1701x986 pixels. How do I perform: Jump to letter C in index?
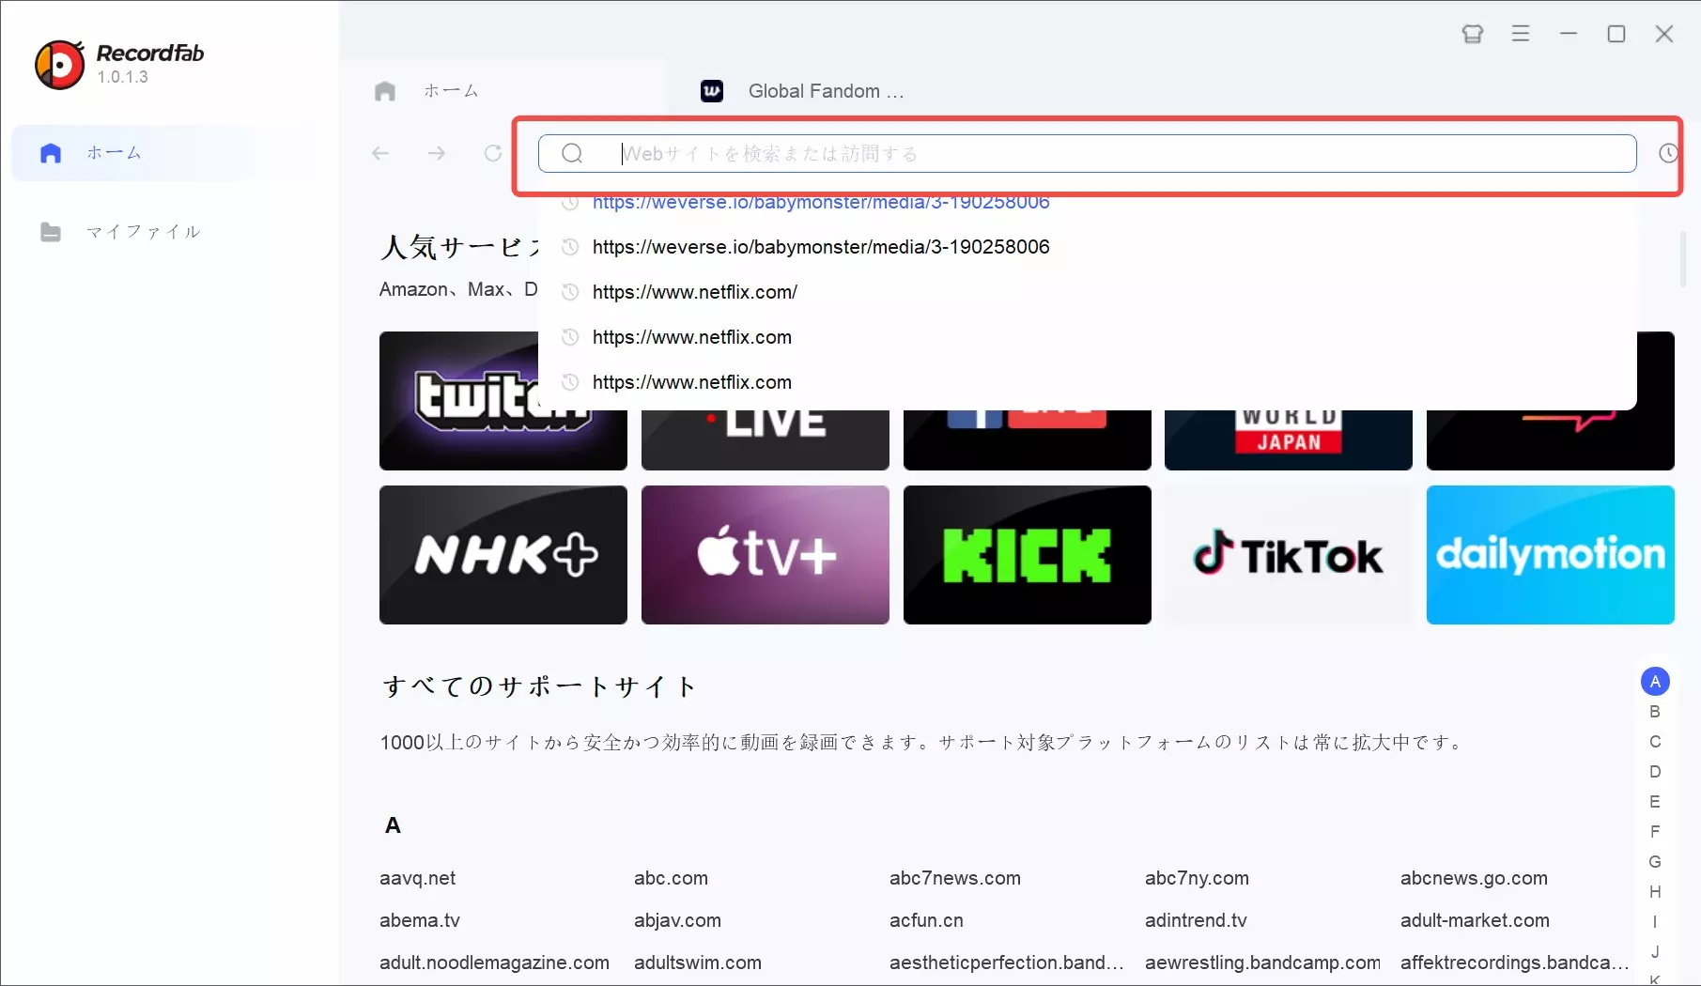click(1655, 742)
